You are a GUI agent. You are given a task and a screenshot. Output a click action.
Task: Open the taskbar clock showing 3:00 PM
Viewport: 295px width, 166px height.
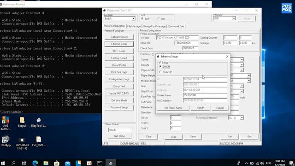tap(280, 163)
